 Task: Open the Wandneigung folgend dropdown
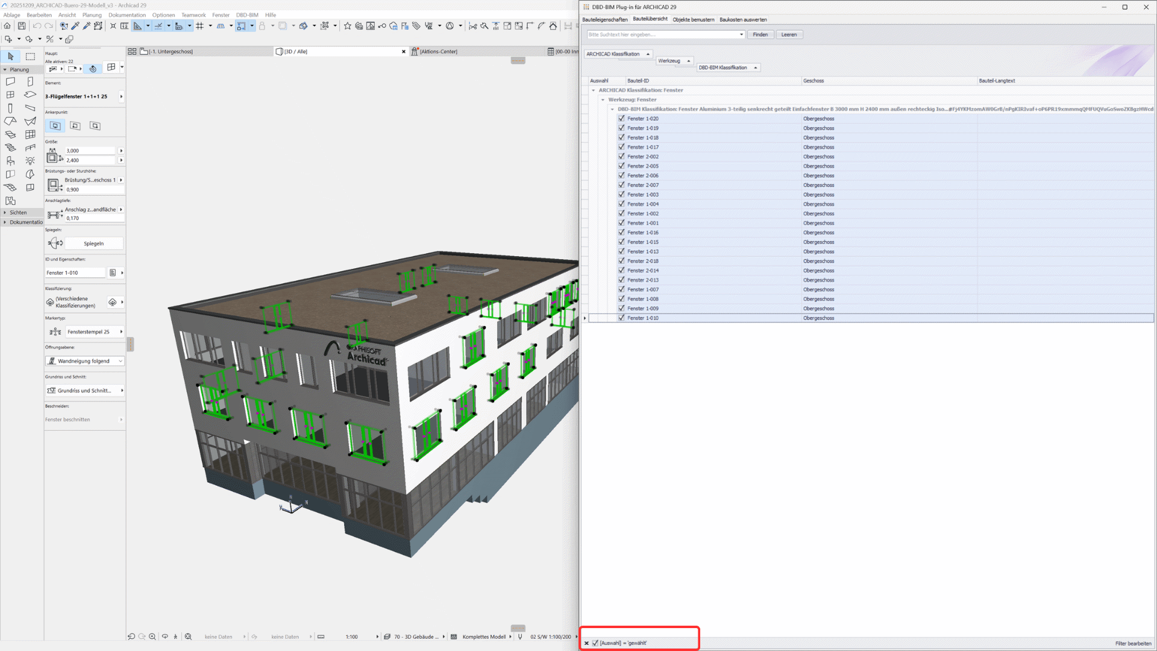click(85, 361)
